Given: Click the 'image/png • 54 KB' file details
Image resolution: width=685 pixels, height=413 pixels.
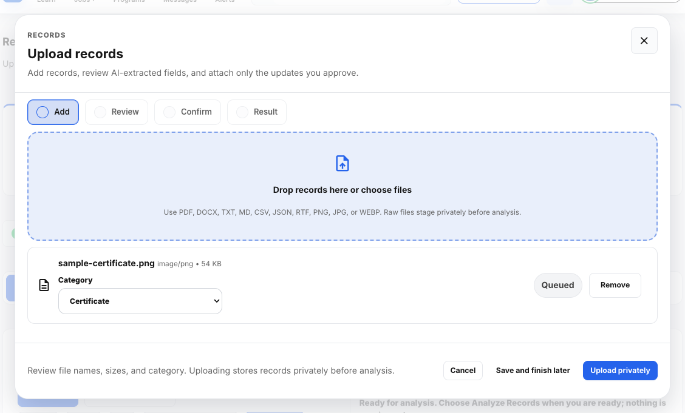Looking at the screenshot, I should pyautogui.click(x=189, y=264).
